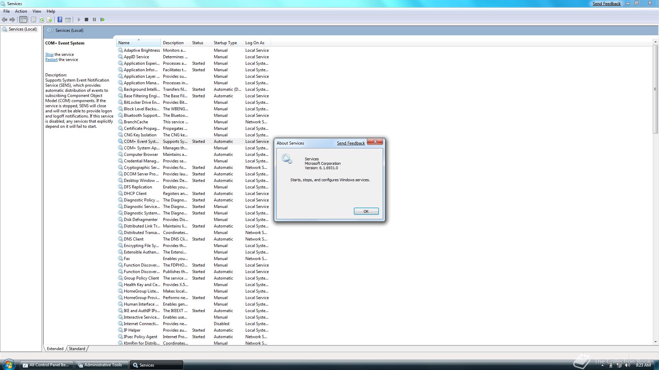The width and height of the screenshot is (659, 370).
Task: Select the IP Helper service icon
Action: pos(120,330)
